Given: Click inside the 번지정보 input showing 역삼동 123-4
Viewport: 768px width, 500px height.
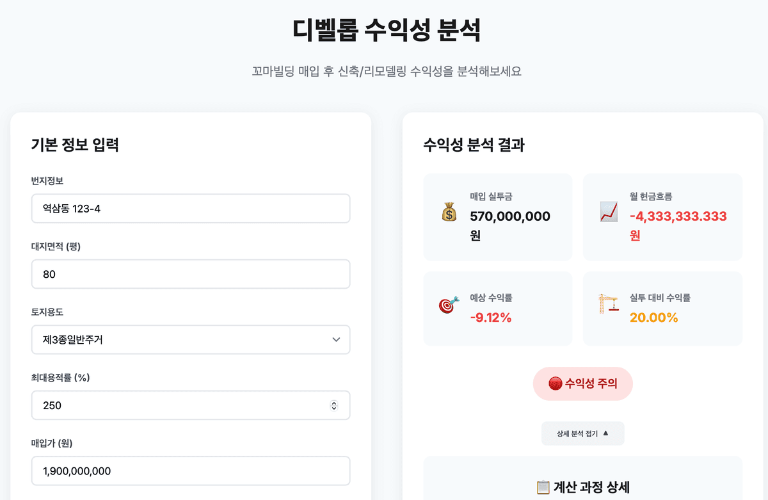Looking at the screenshot, I should (x=191, y=208).
